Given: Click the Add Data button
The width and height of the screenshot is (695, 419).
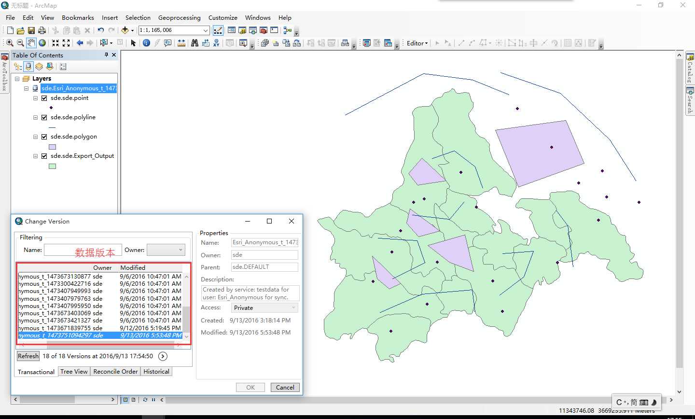Looking at the screenshot, I should [x=125, y=30].
